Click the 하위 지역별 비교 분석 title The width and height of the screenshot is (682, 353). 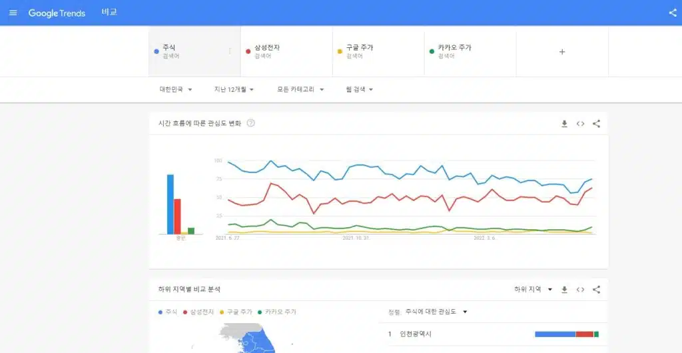coord(189,290)
